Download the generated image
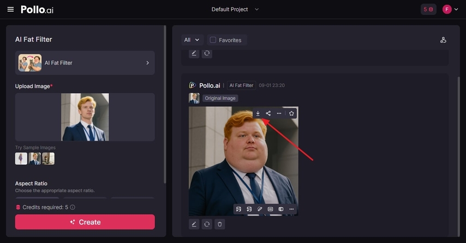Image resolution: width=466 pixels, height=243 pixels. tap(258, 113)
